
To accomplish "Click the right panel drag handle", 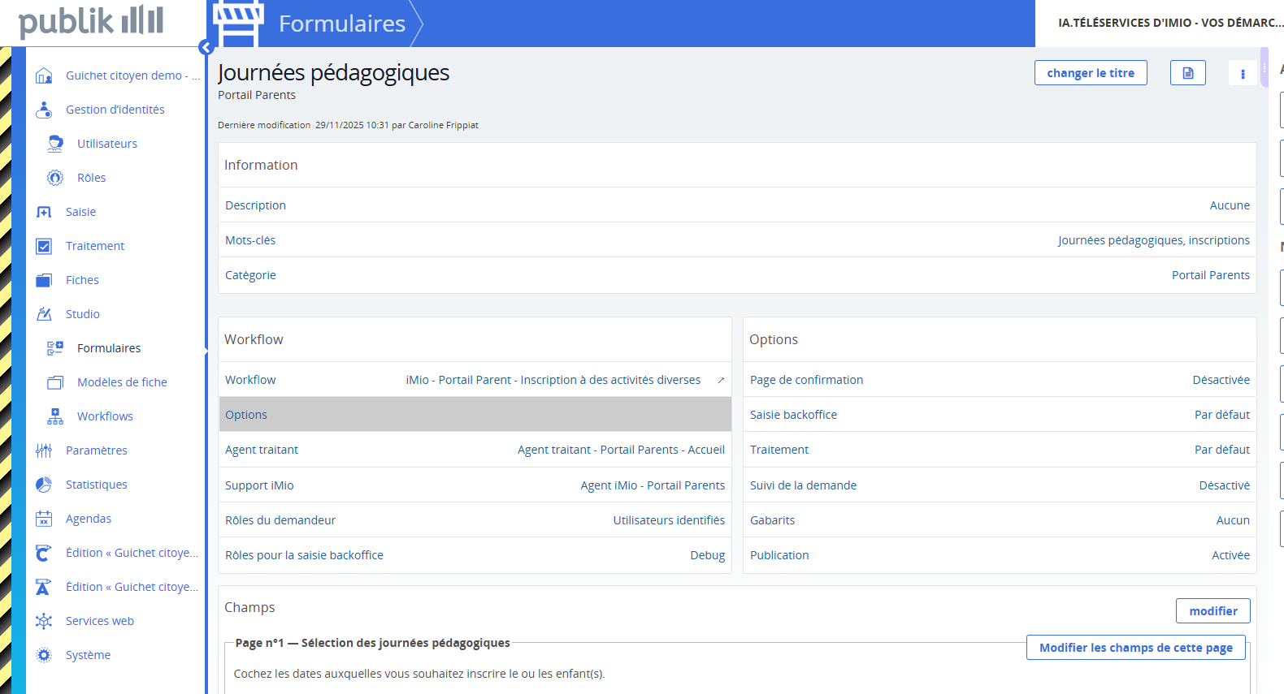I will coord(1264,67).
